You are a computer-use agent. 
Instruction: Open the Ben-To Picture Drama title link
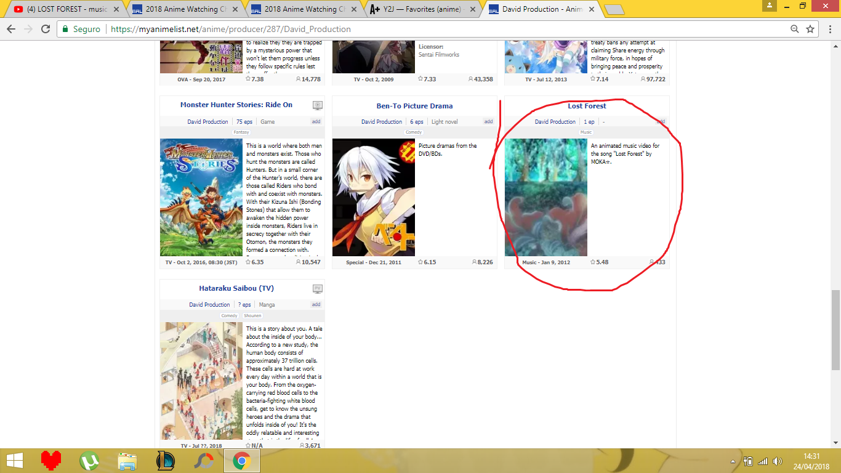(x=414, y=106)
